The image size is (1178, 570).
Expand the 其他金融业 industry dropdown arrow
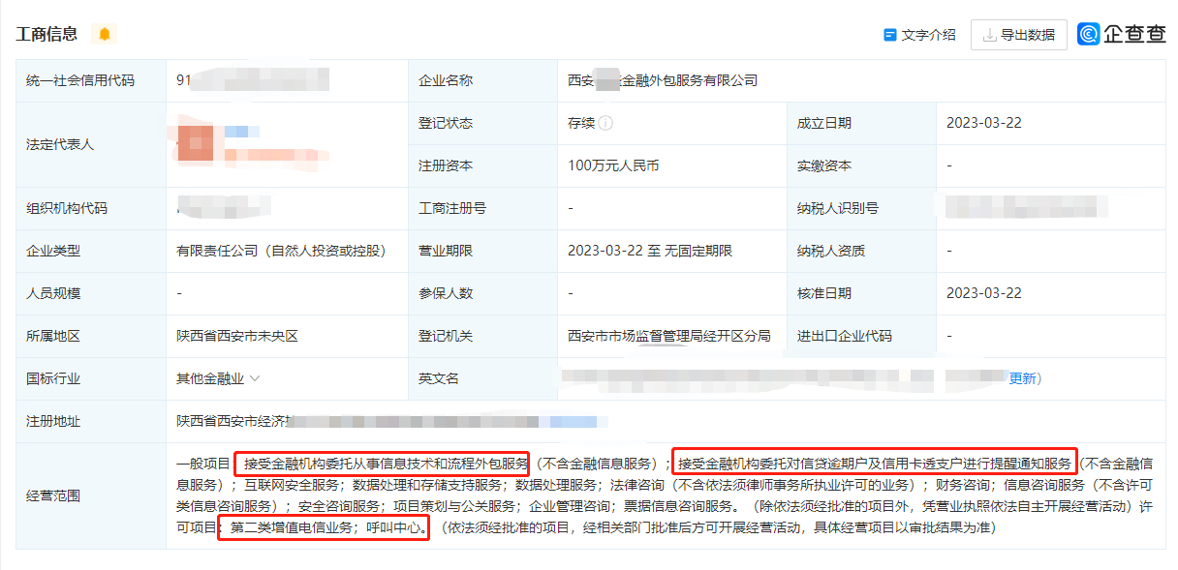255,379
